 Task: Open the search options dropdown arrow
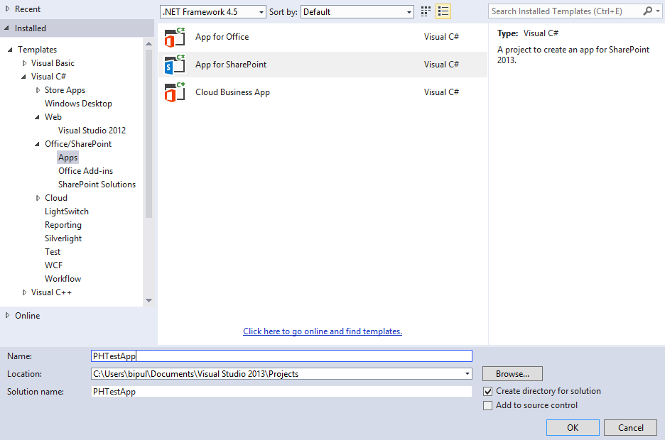click(x=658, y=11)
